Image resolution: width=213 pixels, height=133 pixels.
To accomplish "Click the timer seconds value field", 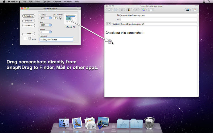I will point(26,39).
